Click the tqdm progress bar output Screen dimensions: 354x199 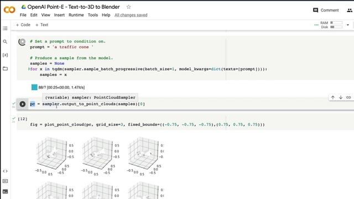click(x=58, y=87)
